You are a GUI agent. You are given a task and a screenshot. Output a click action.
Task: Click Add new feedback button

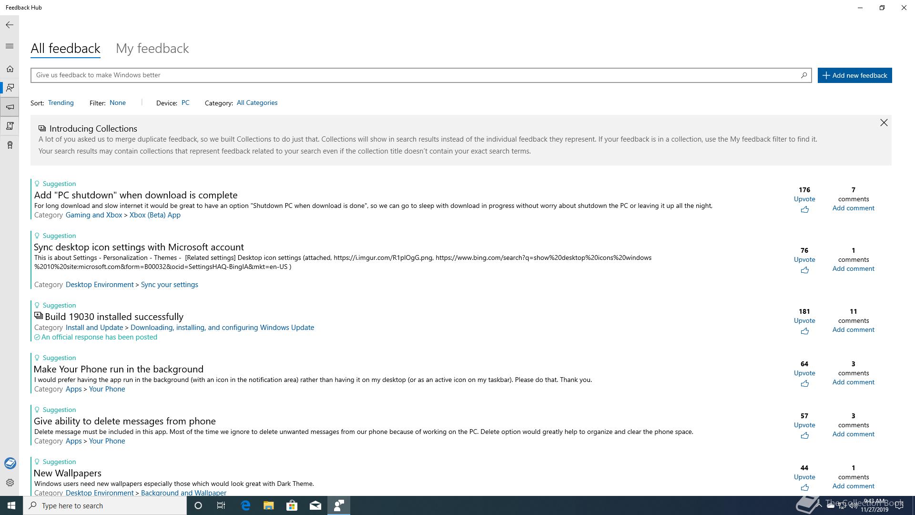pos(854,75)
